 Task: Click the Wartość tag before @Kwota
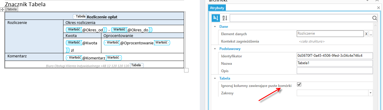(x=74, y=43)
